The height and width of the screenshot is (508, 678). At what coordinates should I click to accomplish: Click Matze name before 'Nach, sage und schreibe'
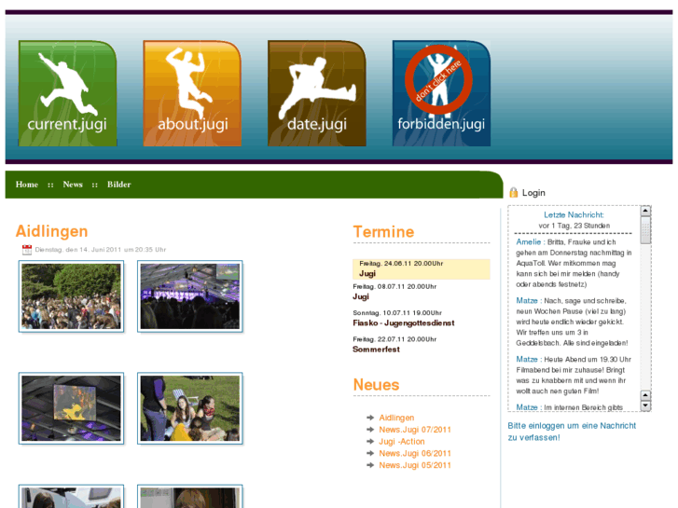(x=527, y=300)
